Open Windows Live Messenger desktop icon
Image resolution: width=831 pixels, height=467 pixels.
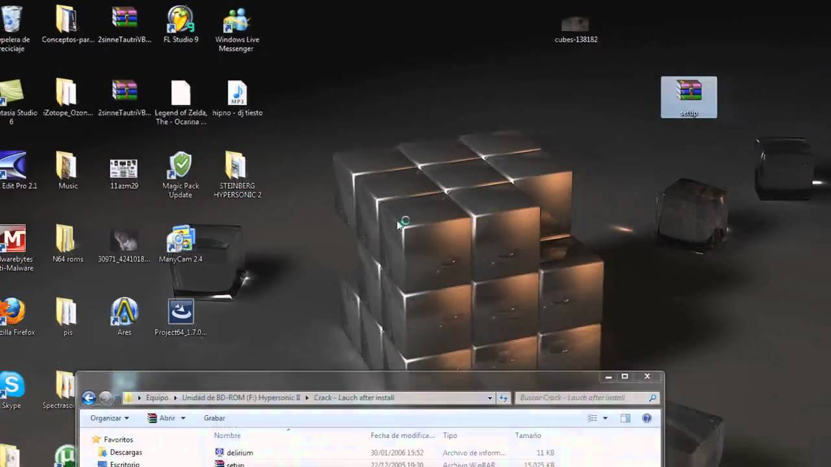237,29
